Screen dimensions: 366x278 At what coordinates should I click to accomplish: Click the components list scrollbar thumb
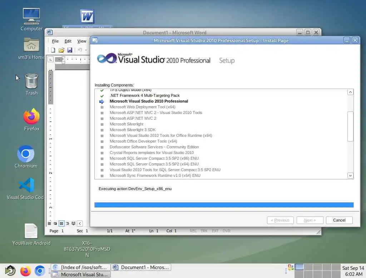coord(350,126)
